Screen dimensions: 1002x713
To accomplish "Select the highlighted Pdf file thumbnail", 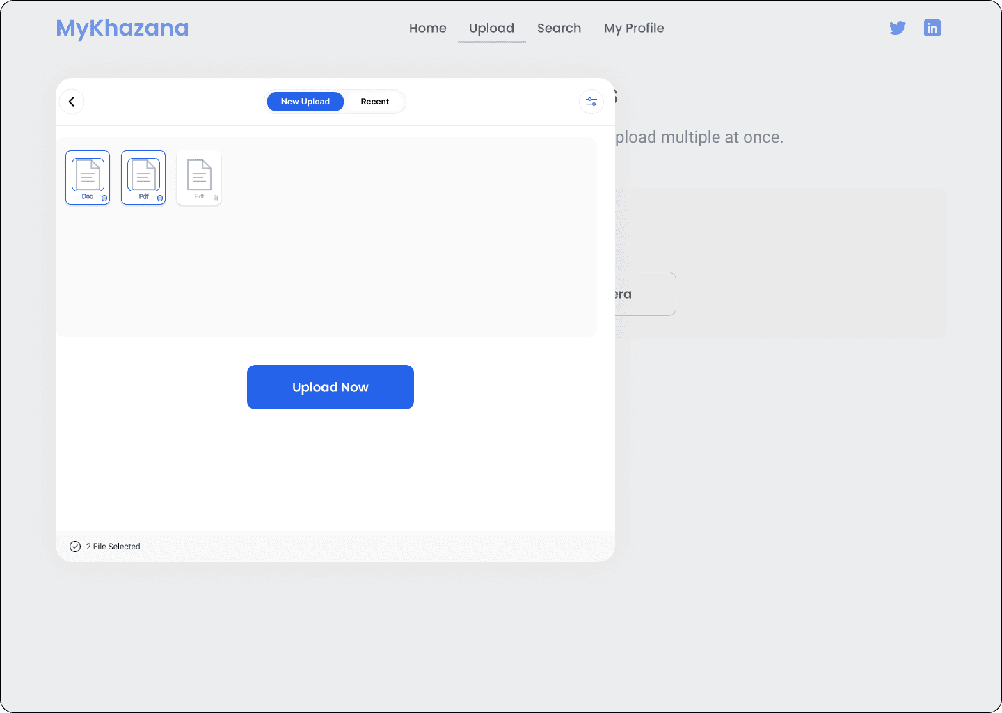I will 143,178.
